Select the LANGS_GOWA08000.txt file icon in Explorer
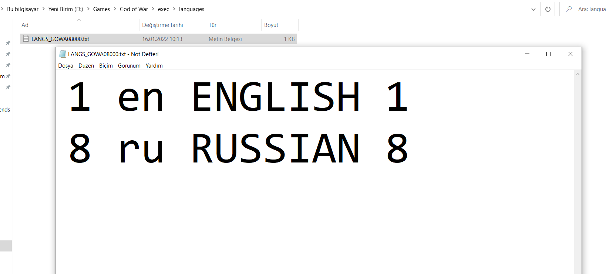 pos(26,38)
